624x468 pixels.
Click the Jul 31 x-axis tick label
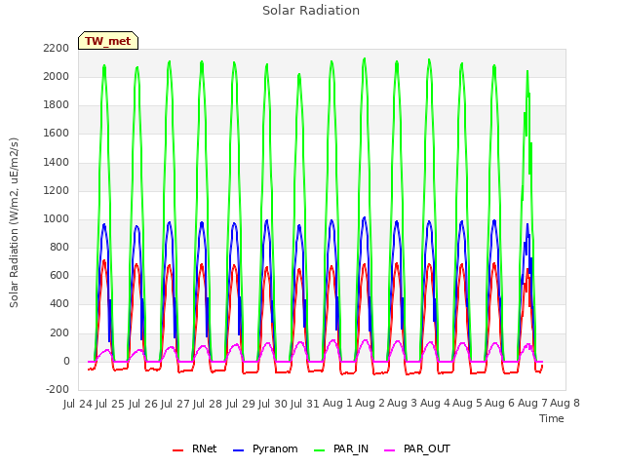(x=305, y=404)
